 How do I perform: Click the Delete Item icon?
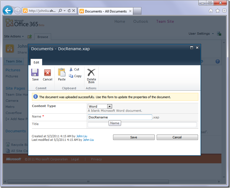[x=91, y=73]
